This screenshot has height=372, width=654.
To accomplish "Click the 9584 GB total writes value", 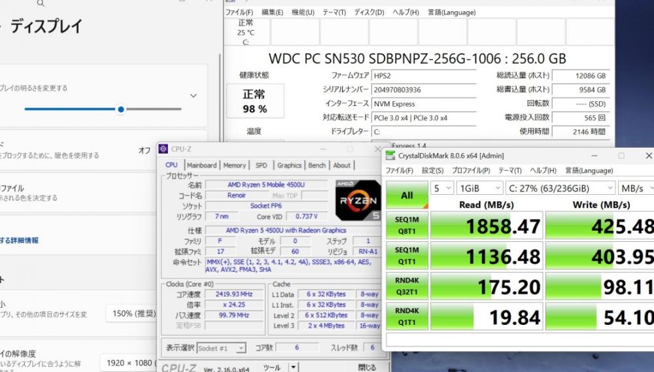I will [x=581, y=90].
